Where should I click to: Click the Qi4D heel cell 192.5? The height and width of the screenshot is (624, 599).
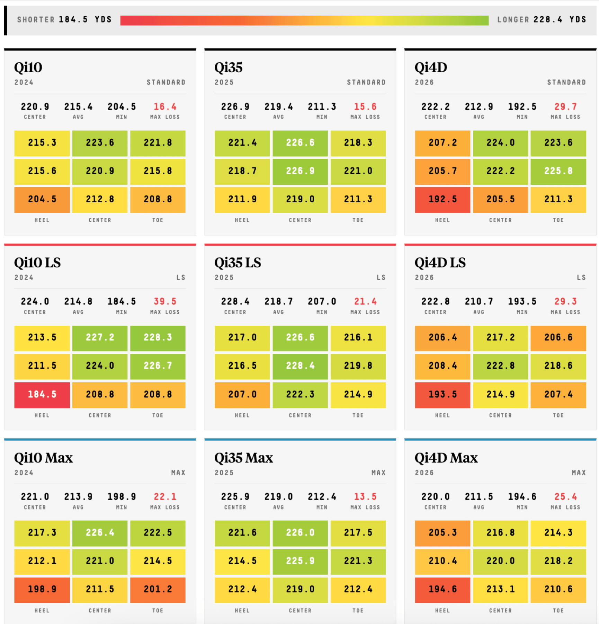pyautogui.click(x=442, y=200)
